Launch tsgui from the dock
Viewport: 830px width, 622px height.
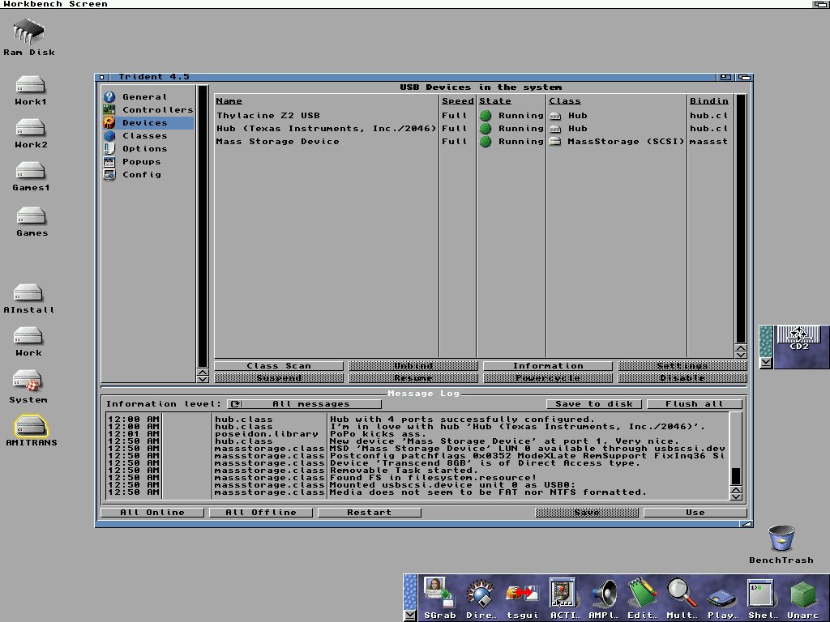click(522, 594)
